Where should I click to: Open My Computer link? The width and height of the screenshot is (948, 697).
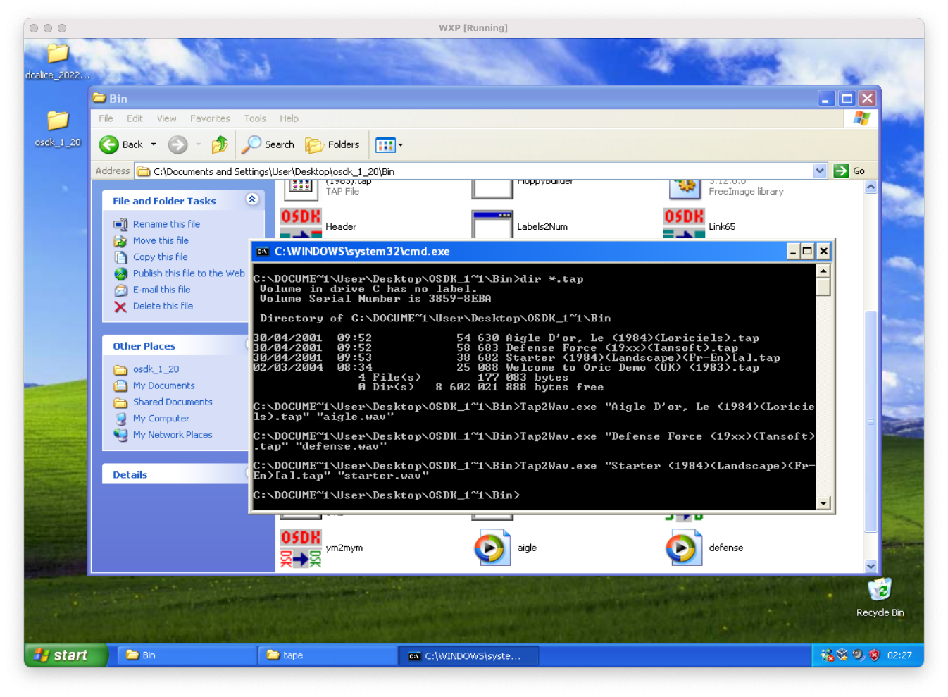point(161,419)
